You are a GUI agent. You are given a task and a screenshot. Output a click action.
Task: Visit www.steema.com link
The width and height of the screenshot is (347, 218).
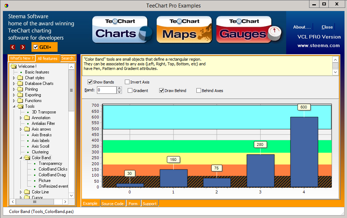point(318,45)
